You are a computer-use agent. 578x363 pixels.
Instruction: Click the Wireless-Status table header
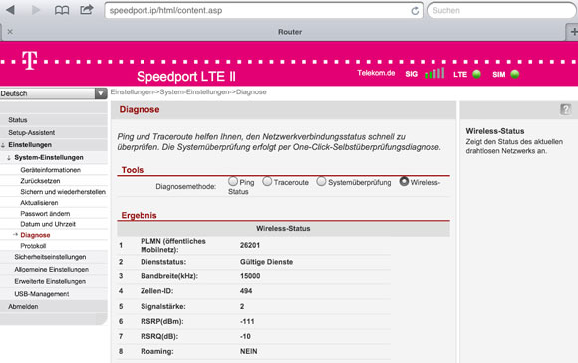(x=283, y=229)
